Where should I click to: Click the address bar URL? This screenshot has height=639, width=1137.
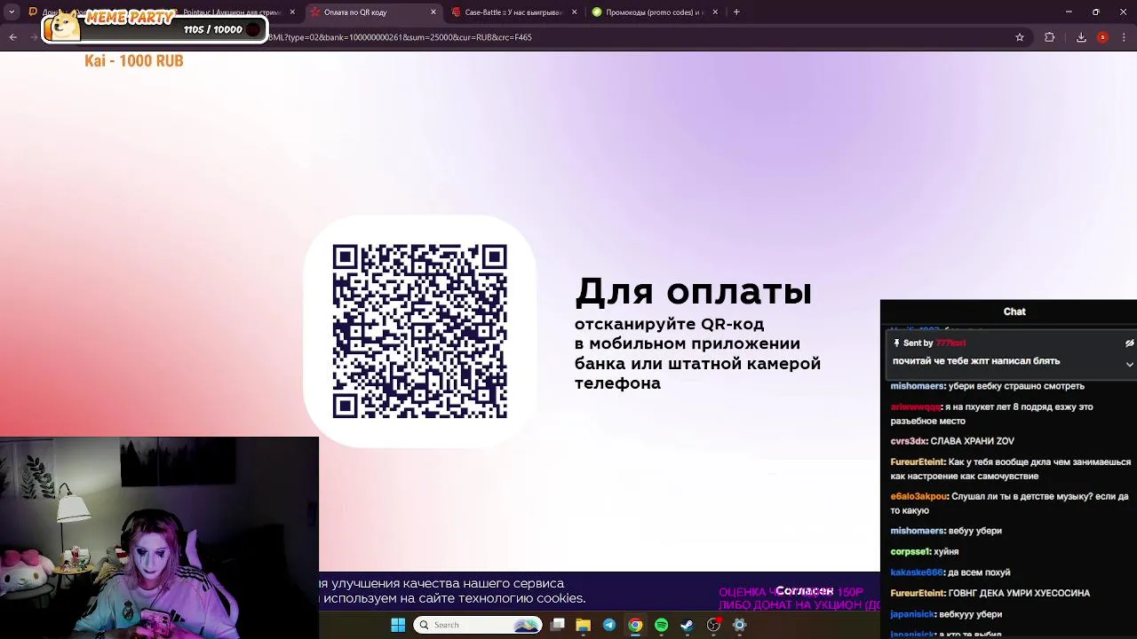[x=400, y=37]
